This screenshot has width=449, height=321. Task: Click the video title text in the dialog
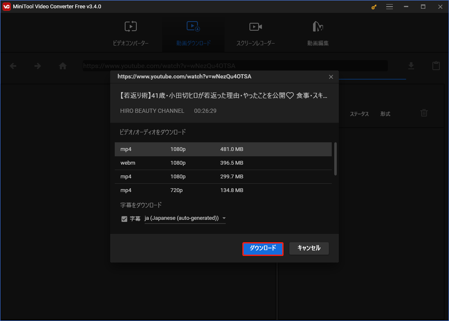coord(224,95)
